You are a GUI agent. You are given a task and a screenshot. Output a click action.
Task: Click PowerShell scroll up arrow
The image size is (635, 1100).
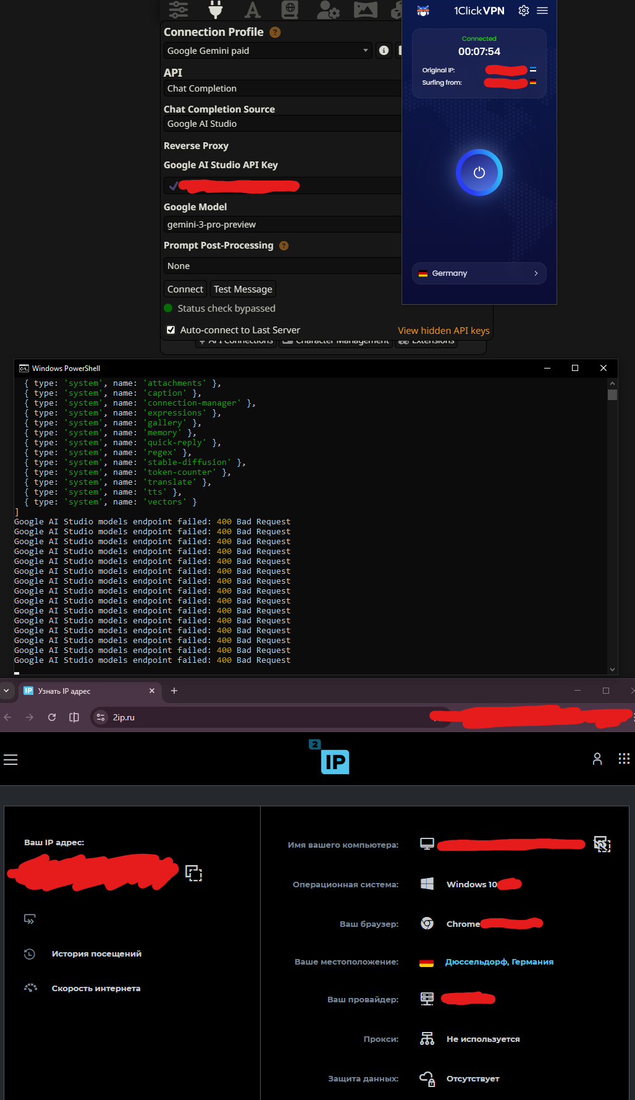[612, 383]
